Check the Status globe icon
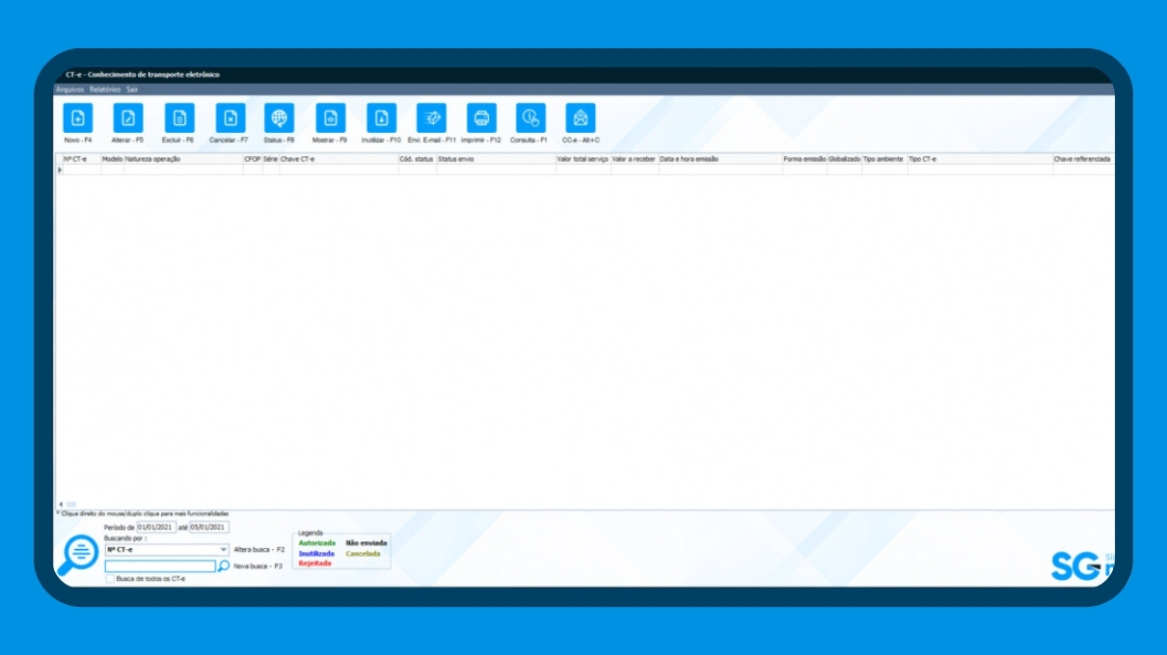 click(280, 118)
